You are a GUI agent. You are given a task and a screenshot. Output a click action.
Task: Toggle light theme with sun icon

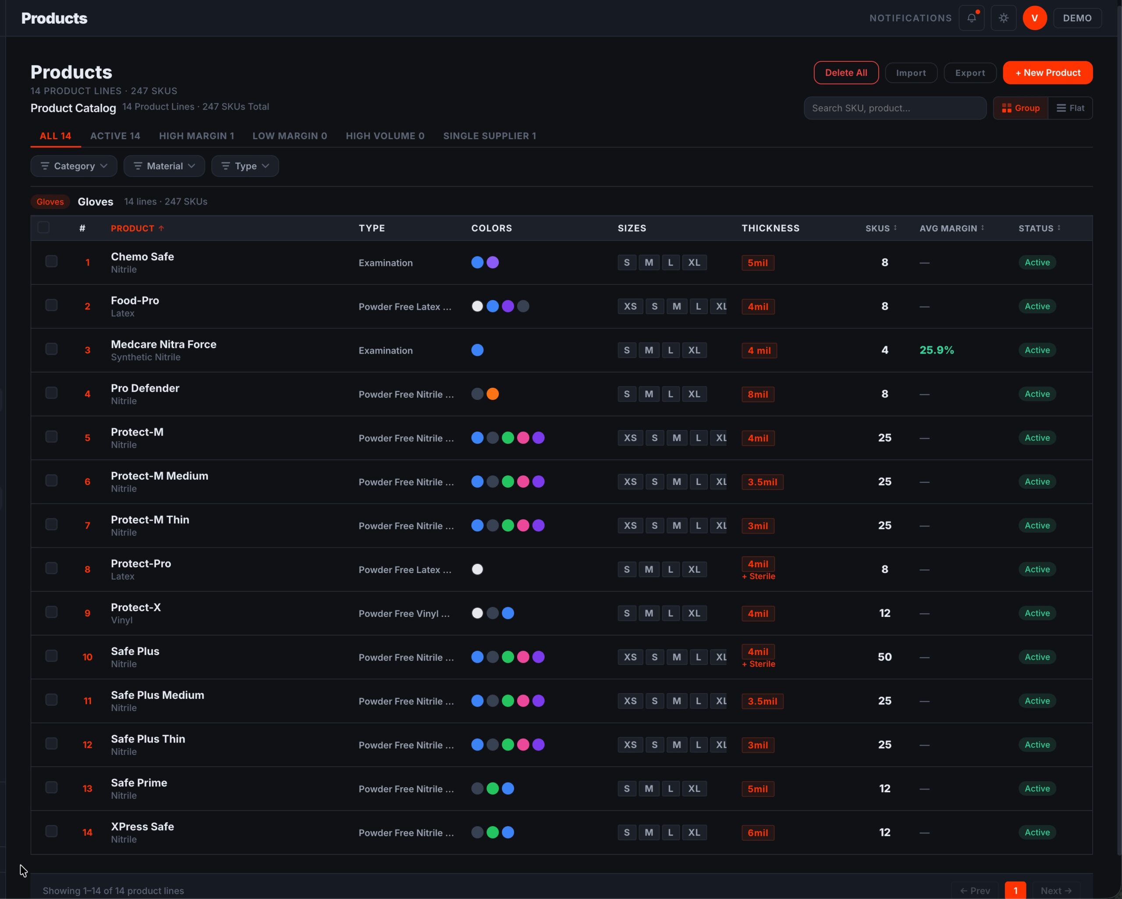point(1003,18)
